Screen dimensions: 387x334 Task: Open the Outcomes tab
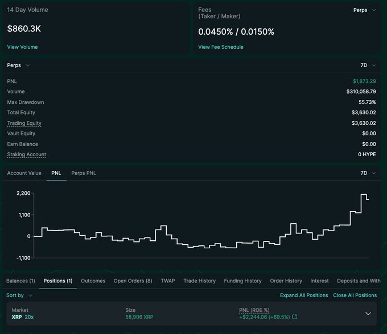(93, 281)
